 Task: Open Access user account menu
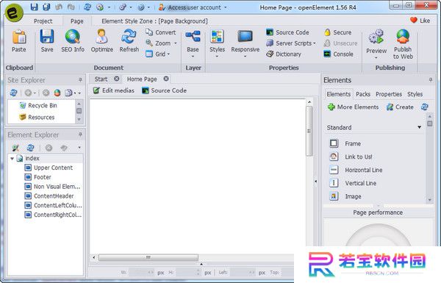point(193,7)
